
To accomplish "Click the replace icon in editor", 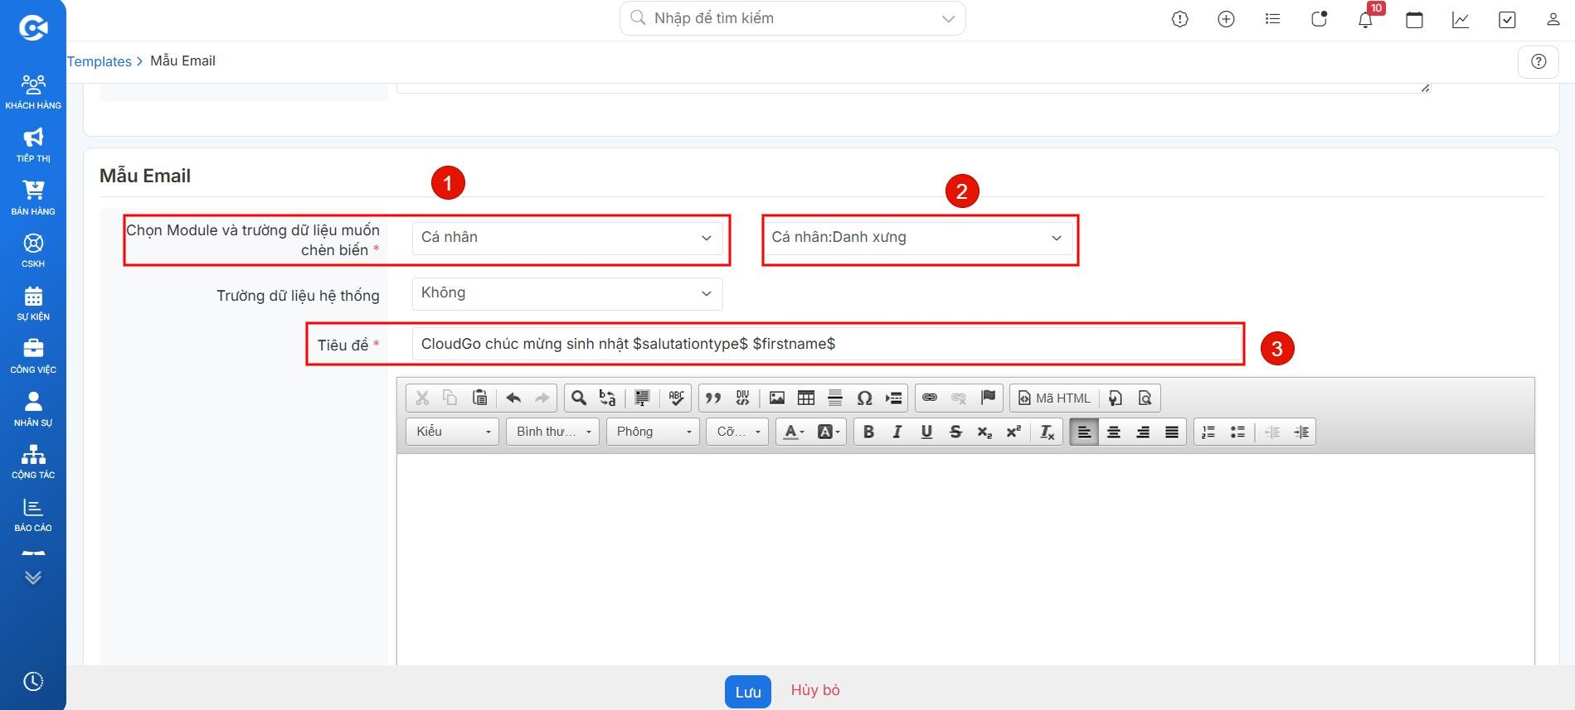I will [x=608, y=398].
